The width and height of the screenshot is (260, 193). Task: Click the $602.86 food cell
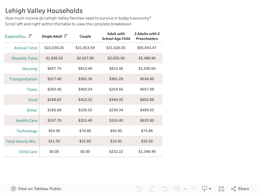pos(147,100)
